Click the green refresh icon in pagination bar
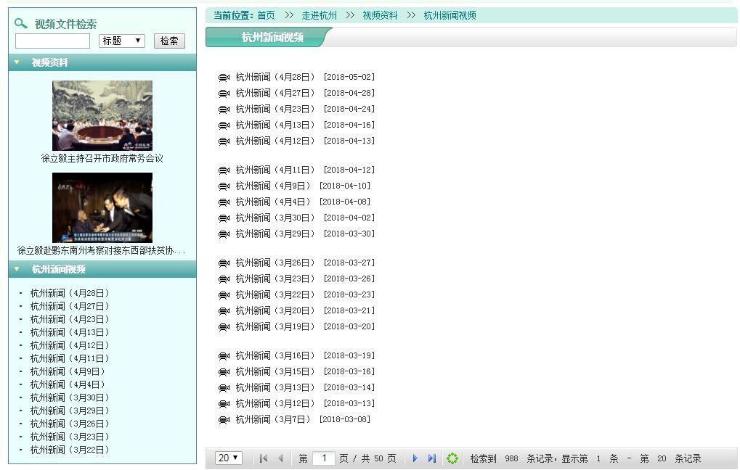Screen dimensions: 740x470 [452, 458]
